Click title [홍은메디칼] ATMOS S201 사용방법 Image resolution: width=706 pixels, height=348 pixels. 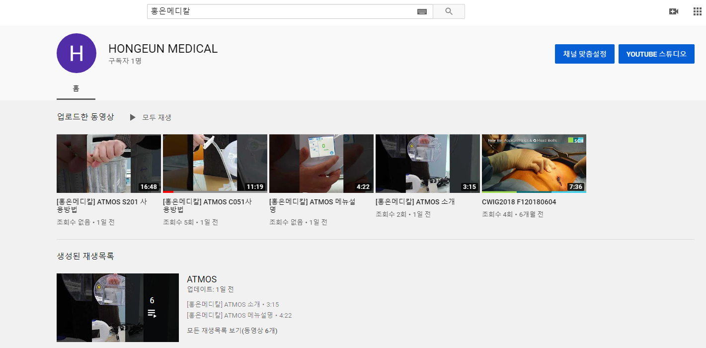coord(102,206)
